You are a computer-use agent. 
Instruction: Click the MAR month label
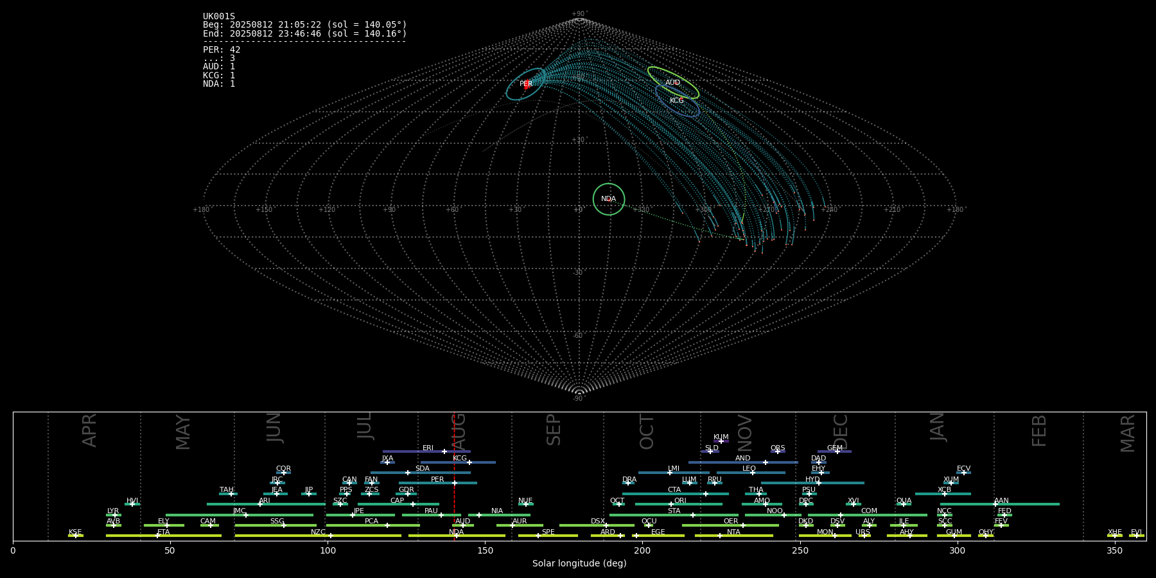(x=1128, y=433)
